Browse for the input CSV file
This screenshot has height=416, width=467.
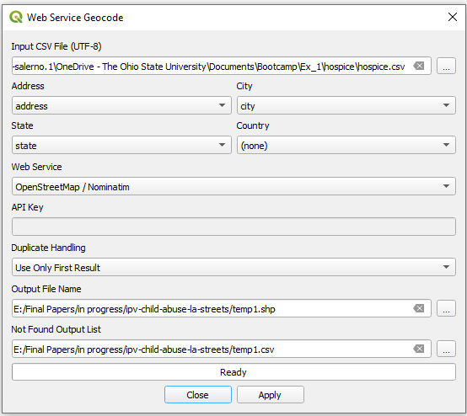coord(446,66)
